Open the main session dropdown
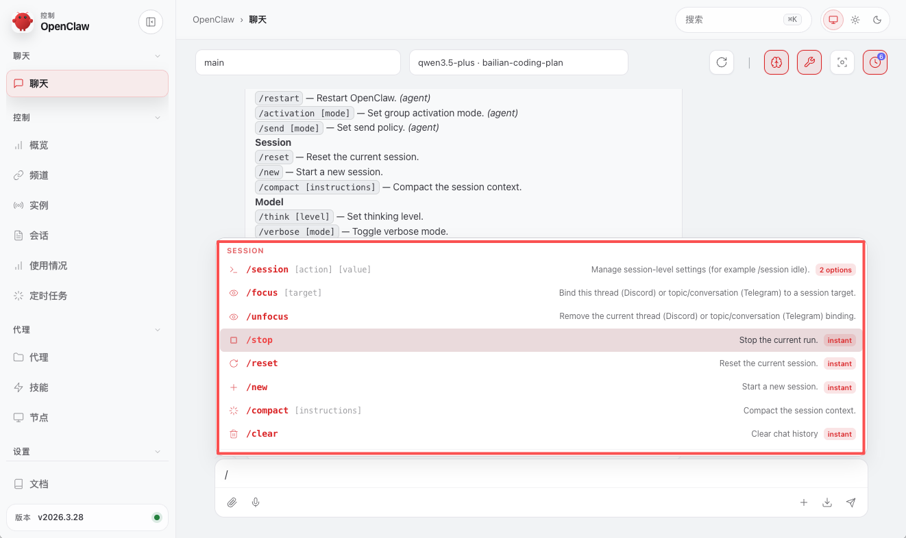This screenshot has width=906, height=538. coord(297,62)
